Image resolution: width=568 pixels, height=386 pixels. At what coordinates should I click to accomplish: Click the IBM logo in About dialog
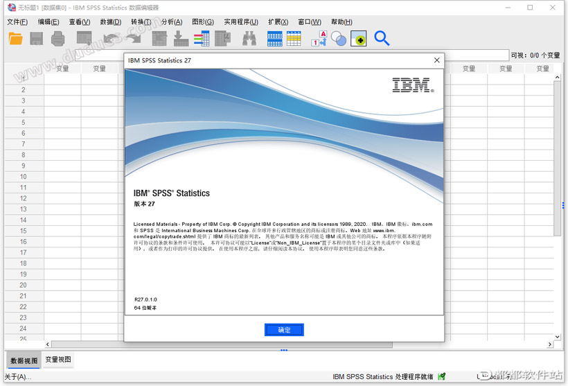pyautogui.click(x=413, y=85)
